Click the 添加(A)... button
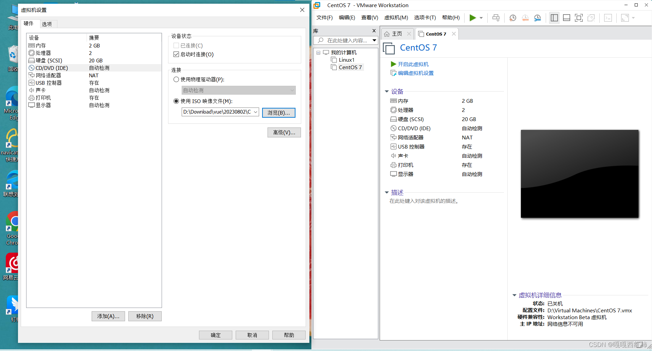The width and height of the screenshot is (652, 351). pyautogui.click(x=108, y=316)
